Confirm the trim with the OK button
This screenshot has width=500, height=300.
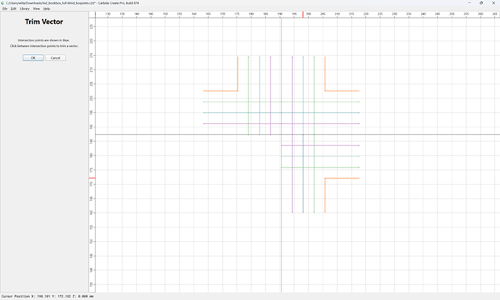[33, 58]
